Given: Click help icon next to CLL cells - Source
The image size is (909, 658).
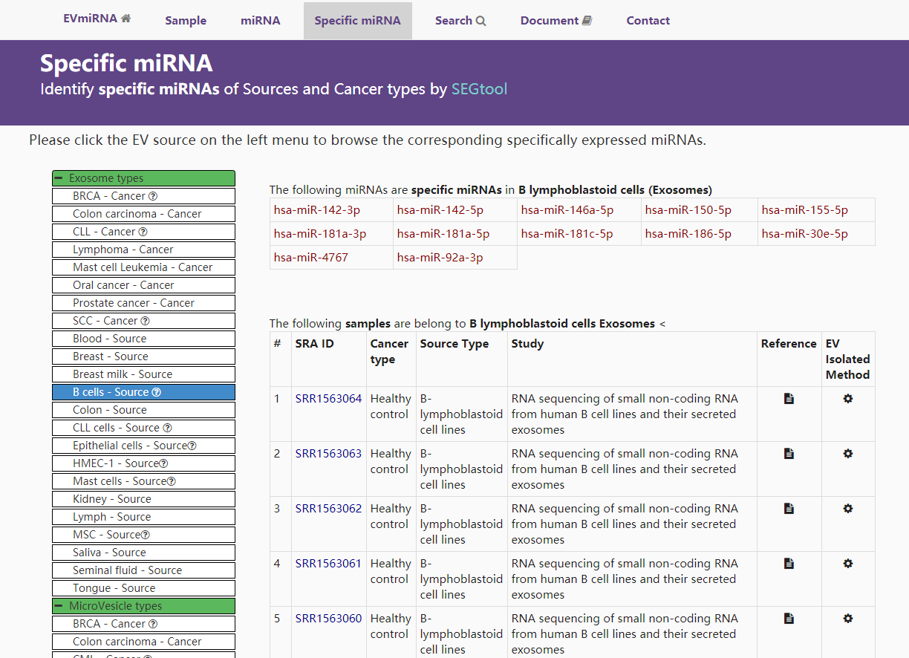Looking at the screenshot, I should click(167, 428).
